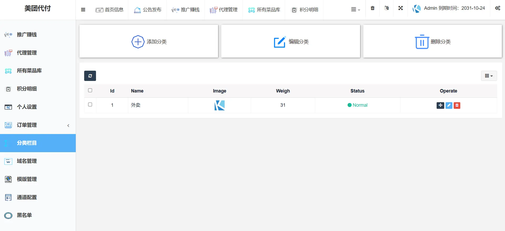
Task: Select 通道配置 in the sidebar
Action: coord(38,197)
